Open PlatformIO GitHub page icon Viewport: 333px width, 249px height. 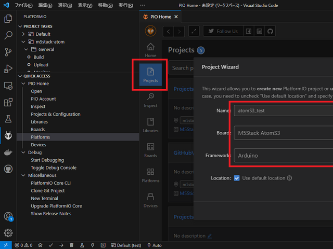click(270, 31)
